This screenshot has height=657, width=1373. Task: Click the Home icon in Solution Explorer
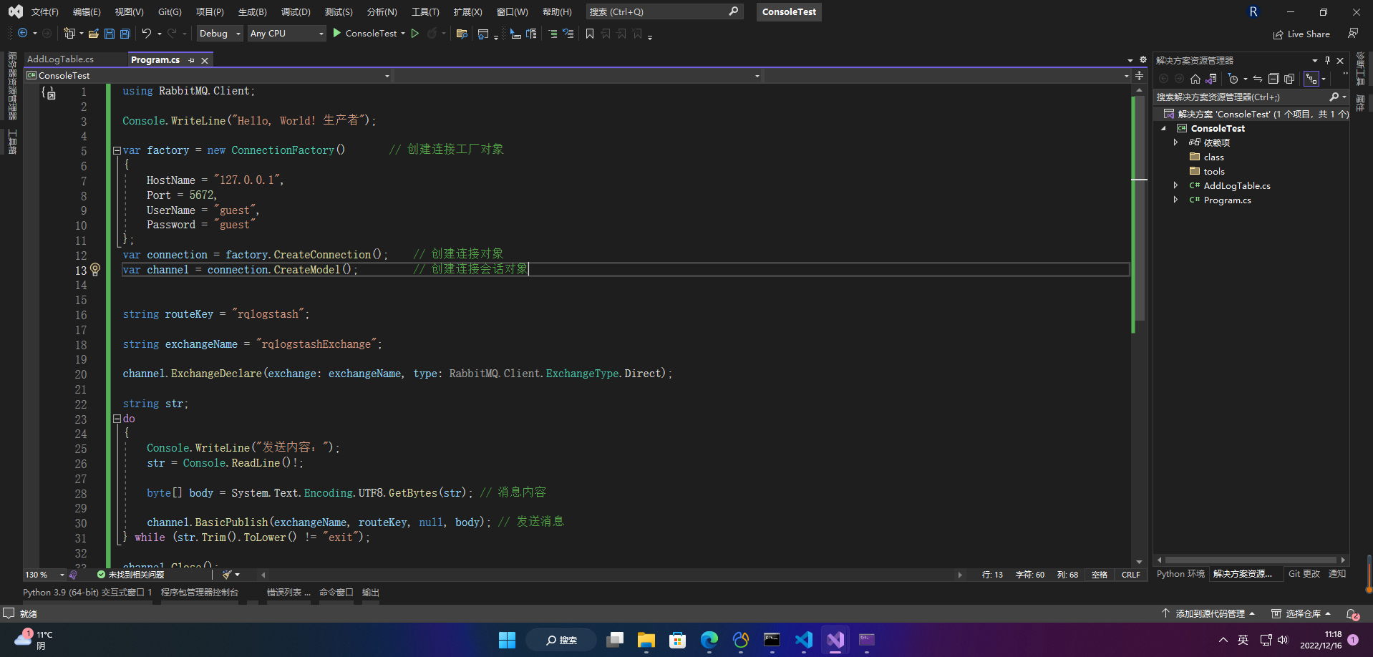(x=1195, y=79)
